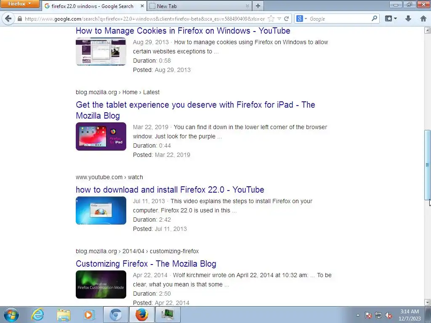The width and height of the screenshot is (431, 323).
Task: Click the Duration 0:58 text
Action: point(152,61)
